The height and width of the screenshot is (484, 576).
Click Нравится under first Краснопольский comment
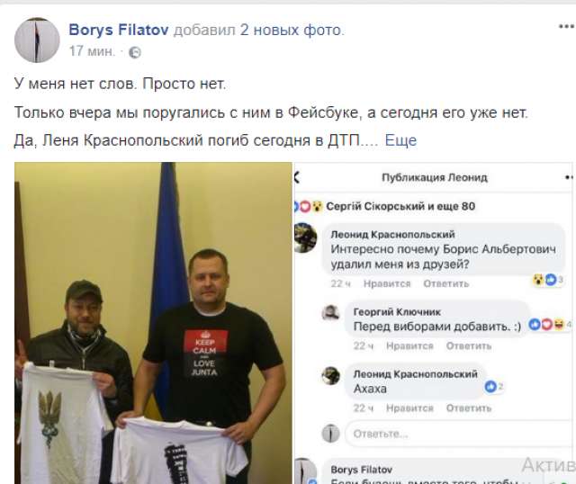[387, 283]
